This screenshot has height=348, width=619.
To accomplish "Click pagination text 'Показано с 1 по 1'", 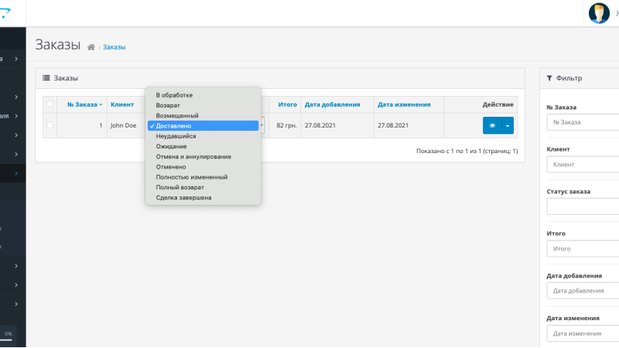I will coord(467,151).
